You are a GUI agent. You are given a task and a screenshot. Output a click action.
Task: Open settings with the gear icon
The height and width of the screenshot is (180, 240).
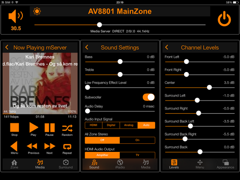(x=37, y=11)
